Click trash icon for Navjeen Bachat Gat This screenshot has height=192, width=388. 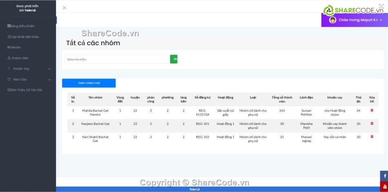click(372, 123)
